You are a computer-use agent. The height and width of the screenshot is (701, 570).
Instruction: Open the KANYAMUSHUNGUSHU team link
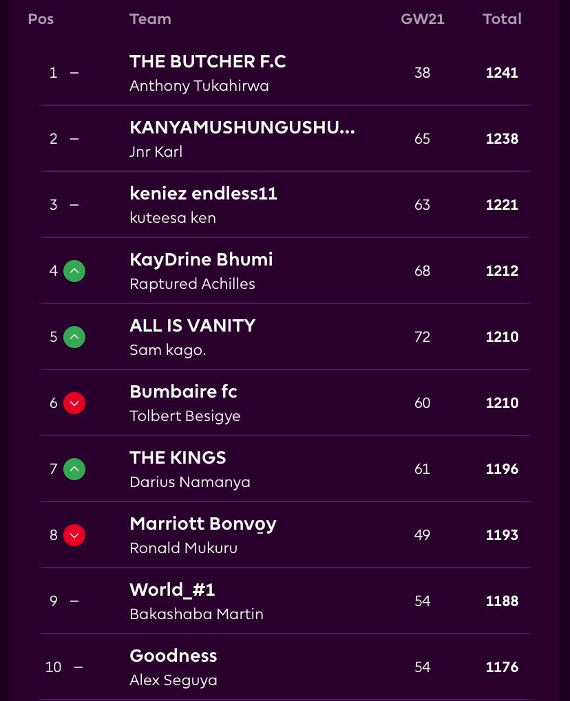click(242, 128)
